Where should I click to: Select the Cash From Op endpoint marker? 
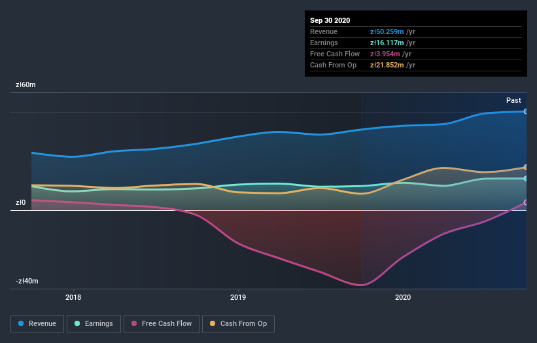point(526,167)
